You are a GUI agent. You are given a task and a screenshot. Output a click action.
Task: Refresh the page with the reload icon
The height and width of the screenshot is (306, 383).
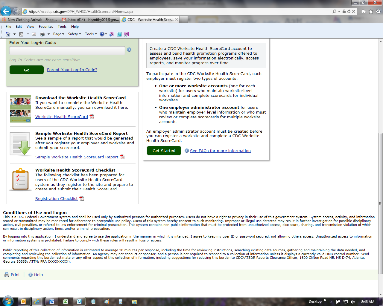click(349, 11)
